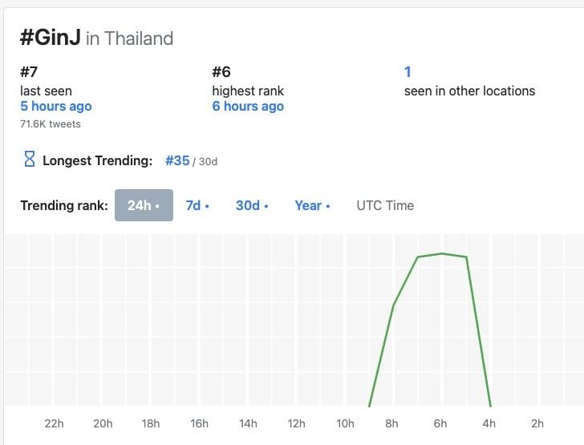This screenshot has height=445, width=584.
Task: Click the green line peak at 6h
Action: click(x=442, y=253)
